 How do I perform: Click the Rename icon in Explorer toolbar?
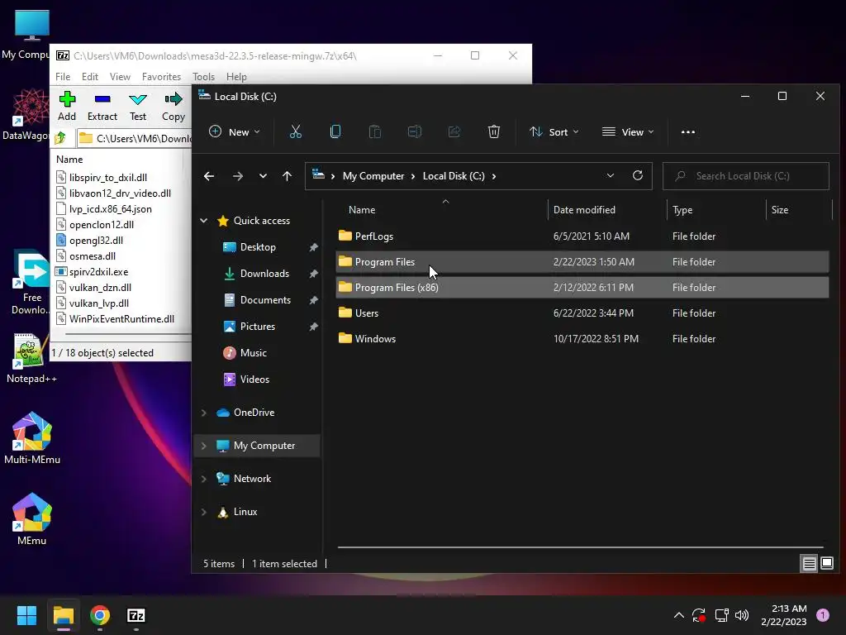coord(415,131)
